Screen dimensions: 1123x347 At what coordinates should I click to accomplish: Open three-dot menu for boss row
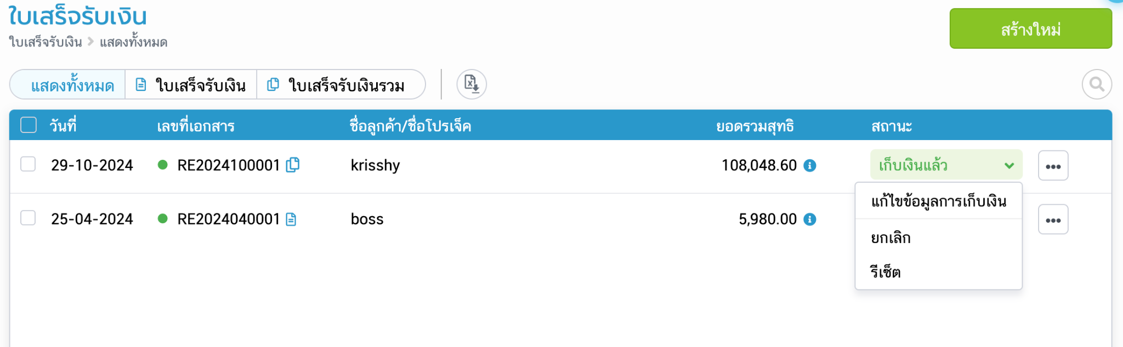1053,219
